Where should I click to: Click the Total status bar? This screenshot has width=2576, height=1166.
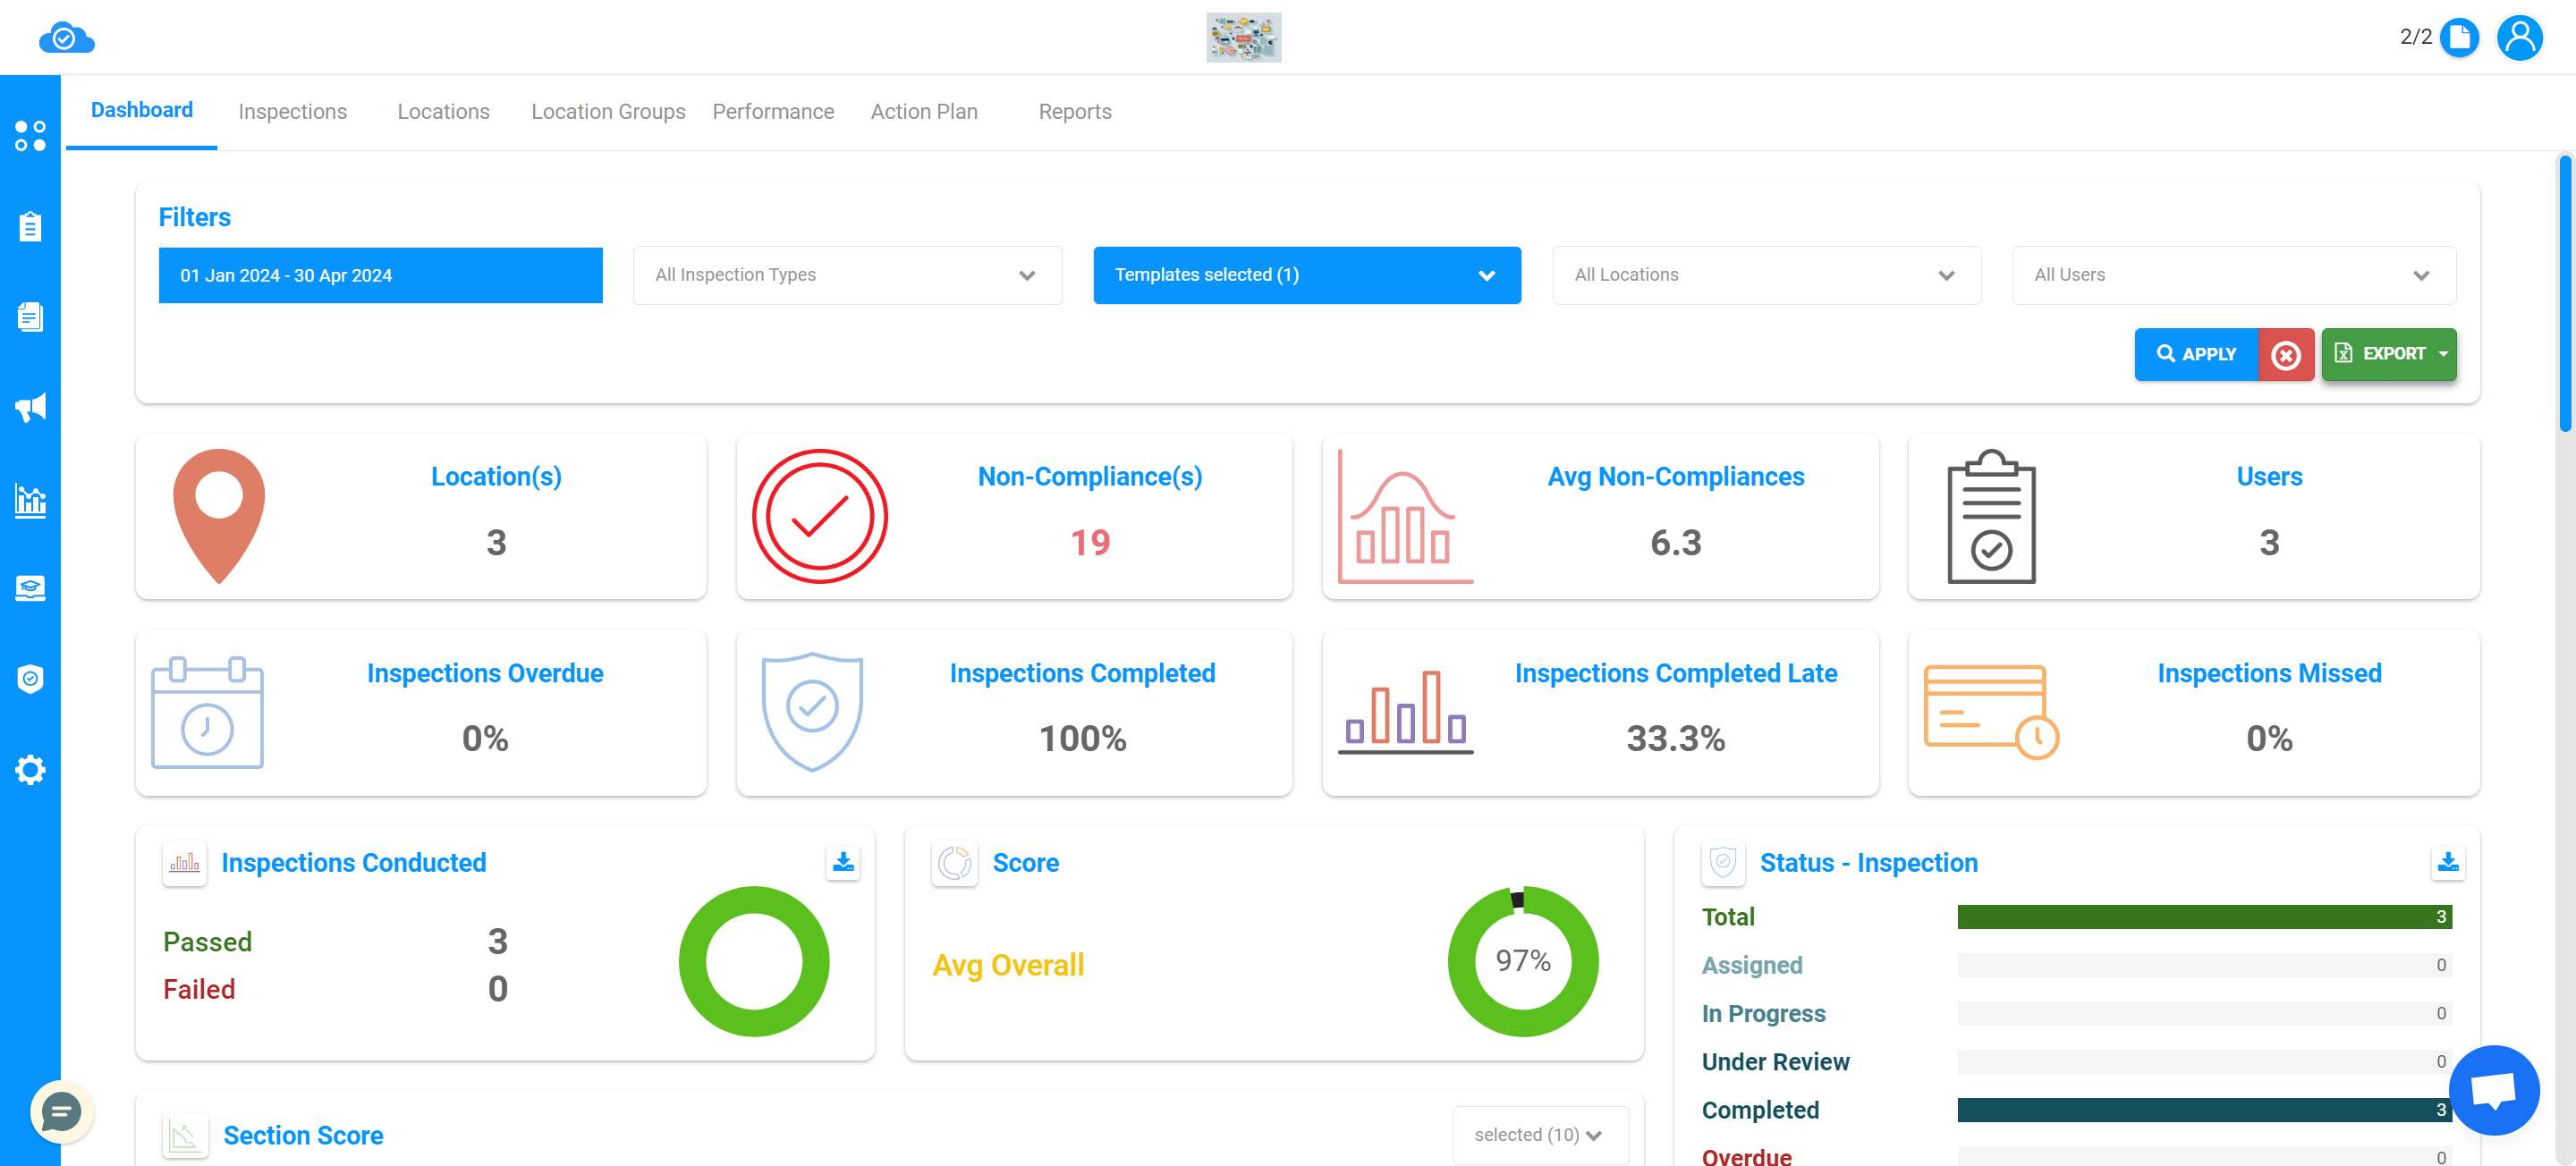coord(2204,917)
